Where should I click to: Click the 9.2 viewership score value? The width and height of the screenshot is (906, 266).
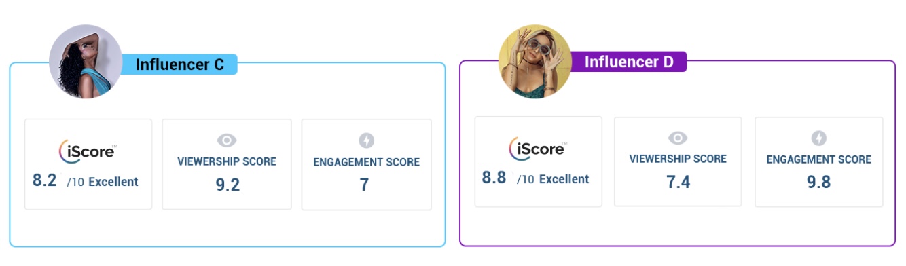tap(228, 185)
